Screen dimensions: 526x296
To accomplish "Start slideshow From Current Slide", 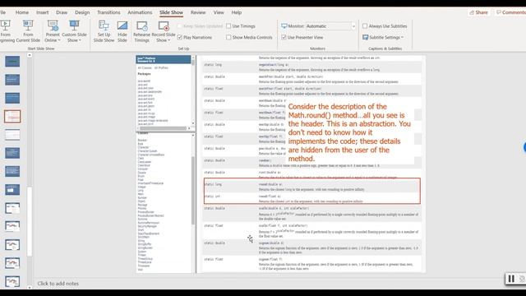I will tap(28, 31).
